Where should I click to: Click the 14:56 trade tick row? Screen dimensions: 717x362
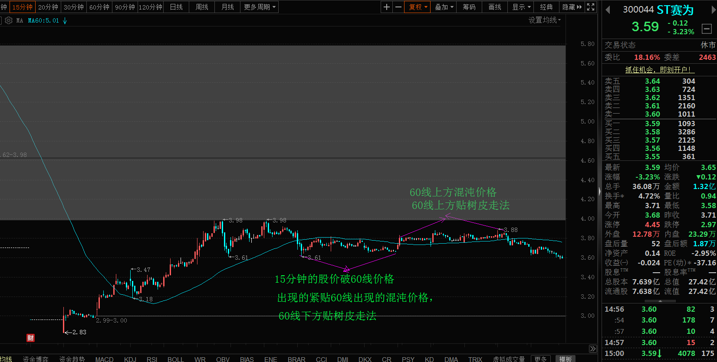[x=659, y=309]
